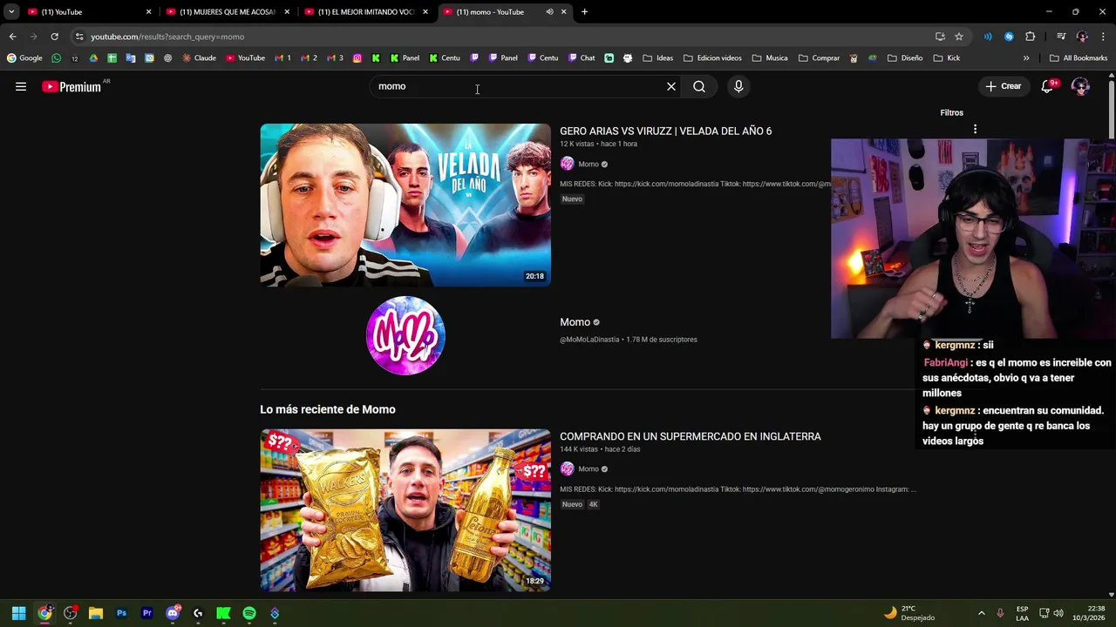Viewport: 1116px width, 627px height.
Task: Open the WhatsApp bookmark icon
Action: pos(57,58)
